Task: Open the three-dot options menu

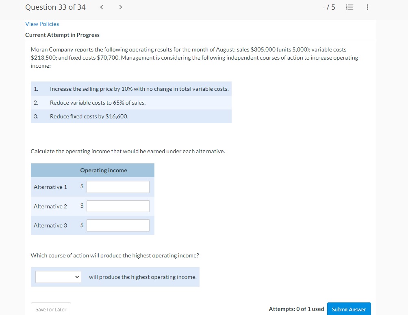Action: pos(367,7)
